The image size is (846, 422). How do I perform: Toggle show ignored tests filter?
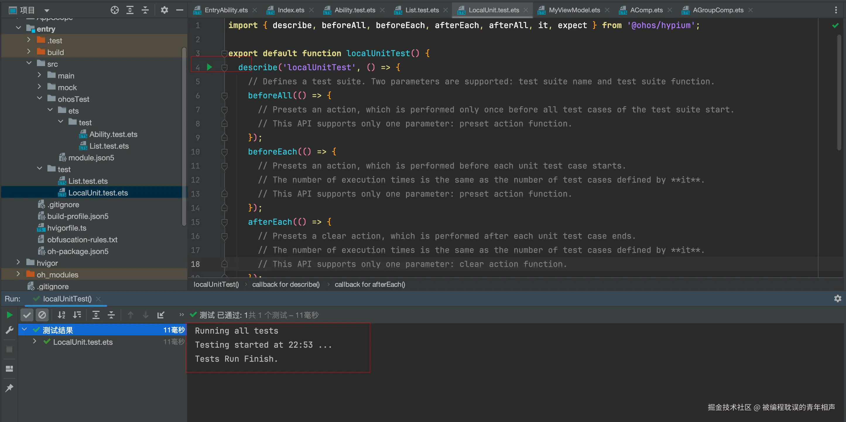coord(42,315)
